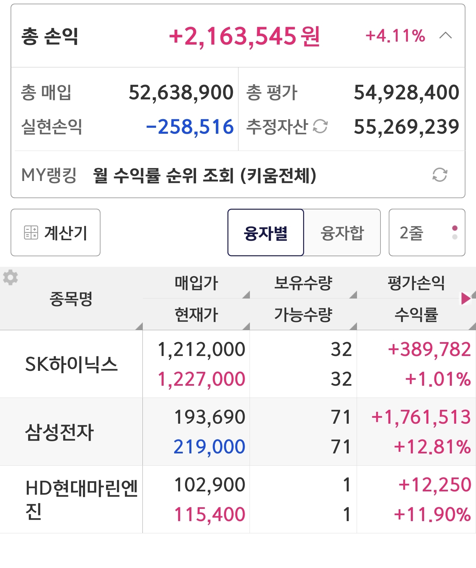This screenshot has width=476, height=568.
Task: Sort by 보유수량 column header
Action: point(303,283)
